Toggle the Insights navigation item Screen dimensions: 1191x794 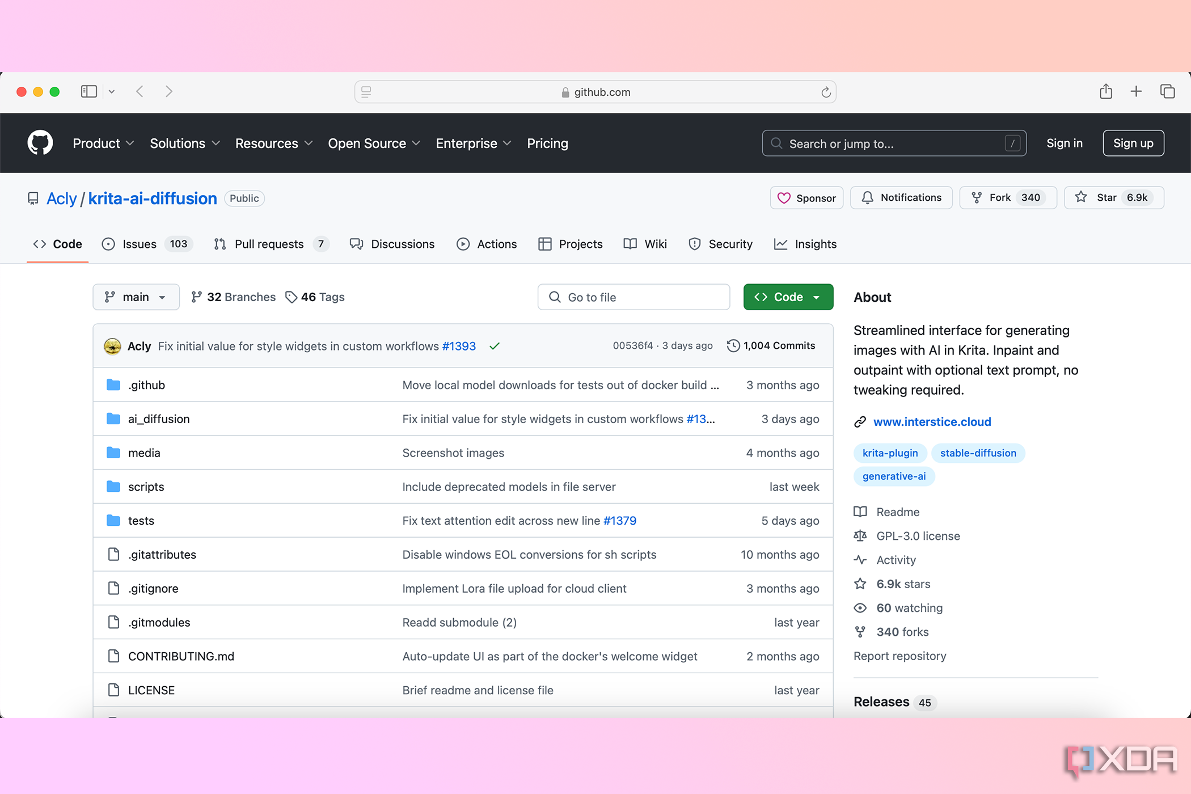coord(805,244)
